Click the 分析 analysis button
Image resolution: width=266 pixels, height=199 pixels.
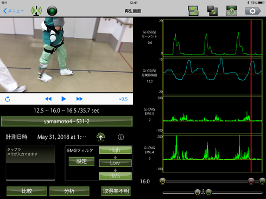point(69,191)
